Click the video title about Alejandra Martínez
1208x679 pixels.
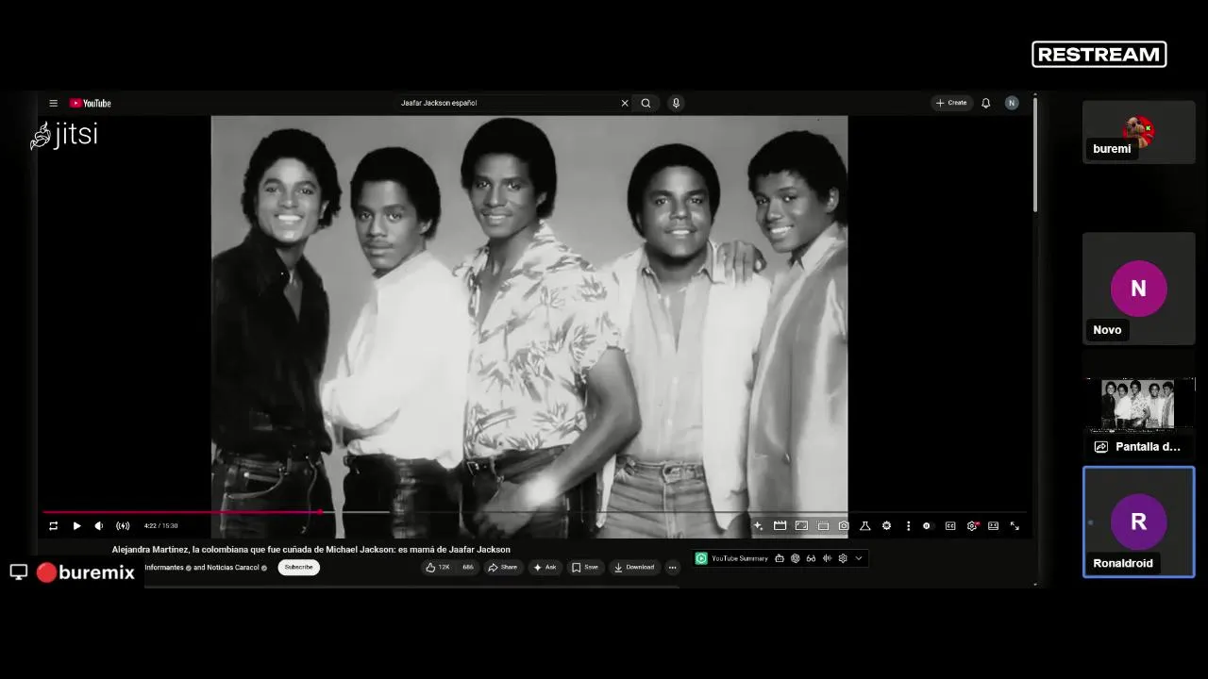click(x=310, y=549)
